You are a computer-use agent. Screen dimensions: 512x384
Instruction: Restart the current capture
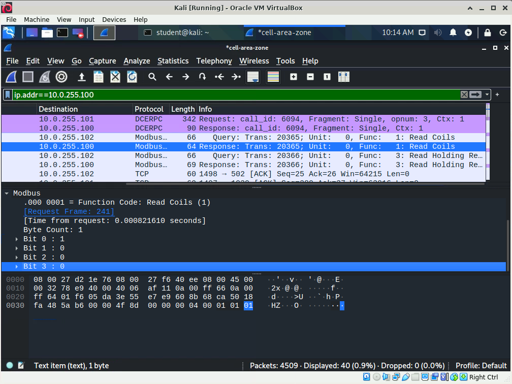point(45,77)
